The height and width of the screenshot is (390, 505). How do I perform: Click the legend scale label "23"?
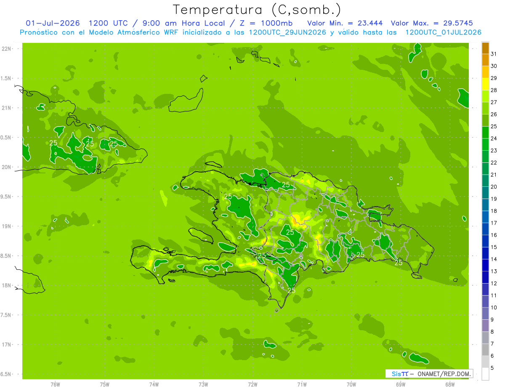[494, 151]
